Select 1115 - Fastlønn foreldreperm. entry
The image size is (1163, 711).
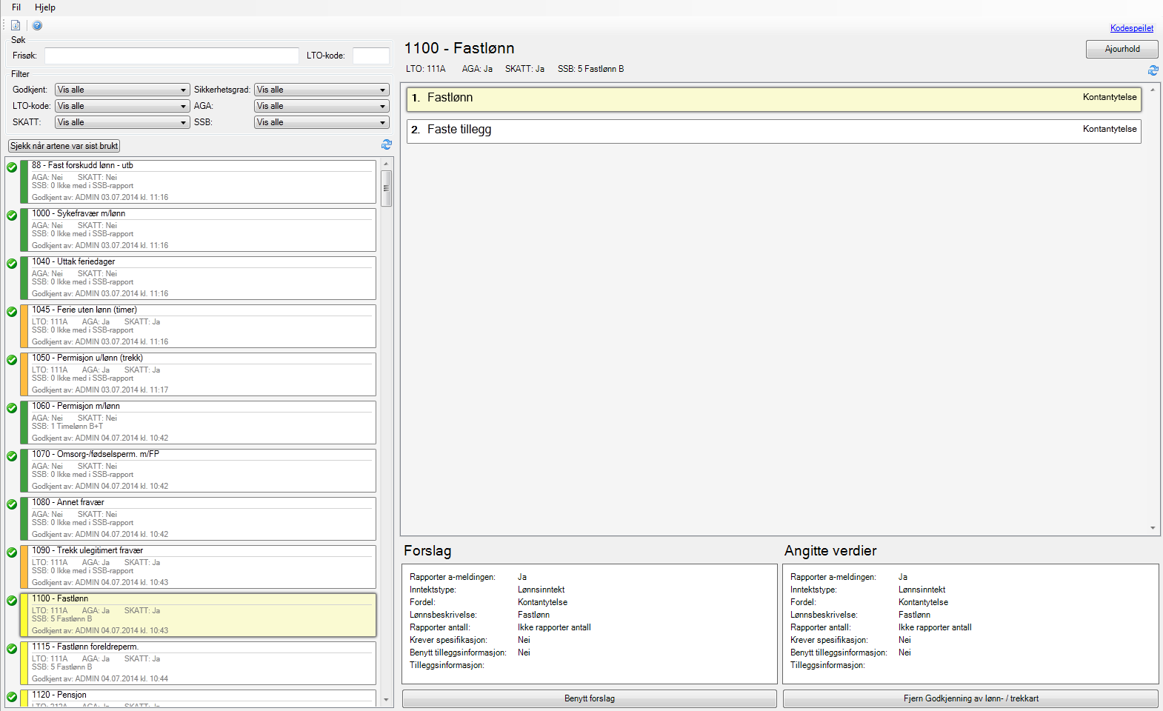pos(198,663)
